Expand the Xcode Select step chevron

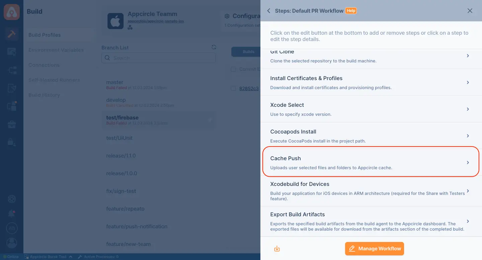[468, 109]
